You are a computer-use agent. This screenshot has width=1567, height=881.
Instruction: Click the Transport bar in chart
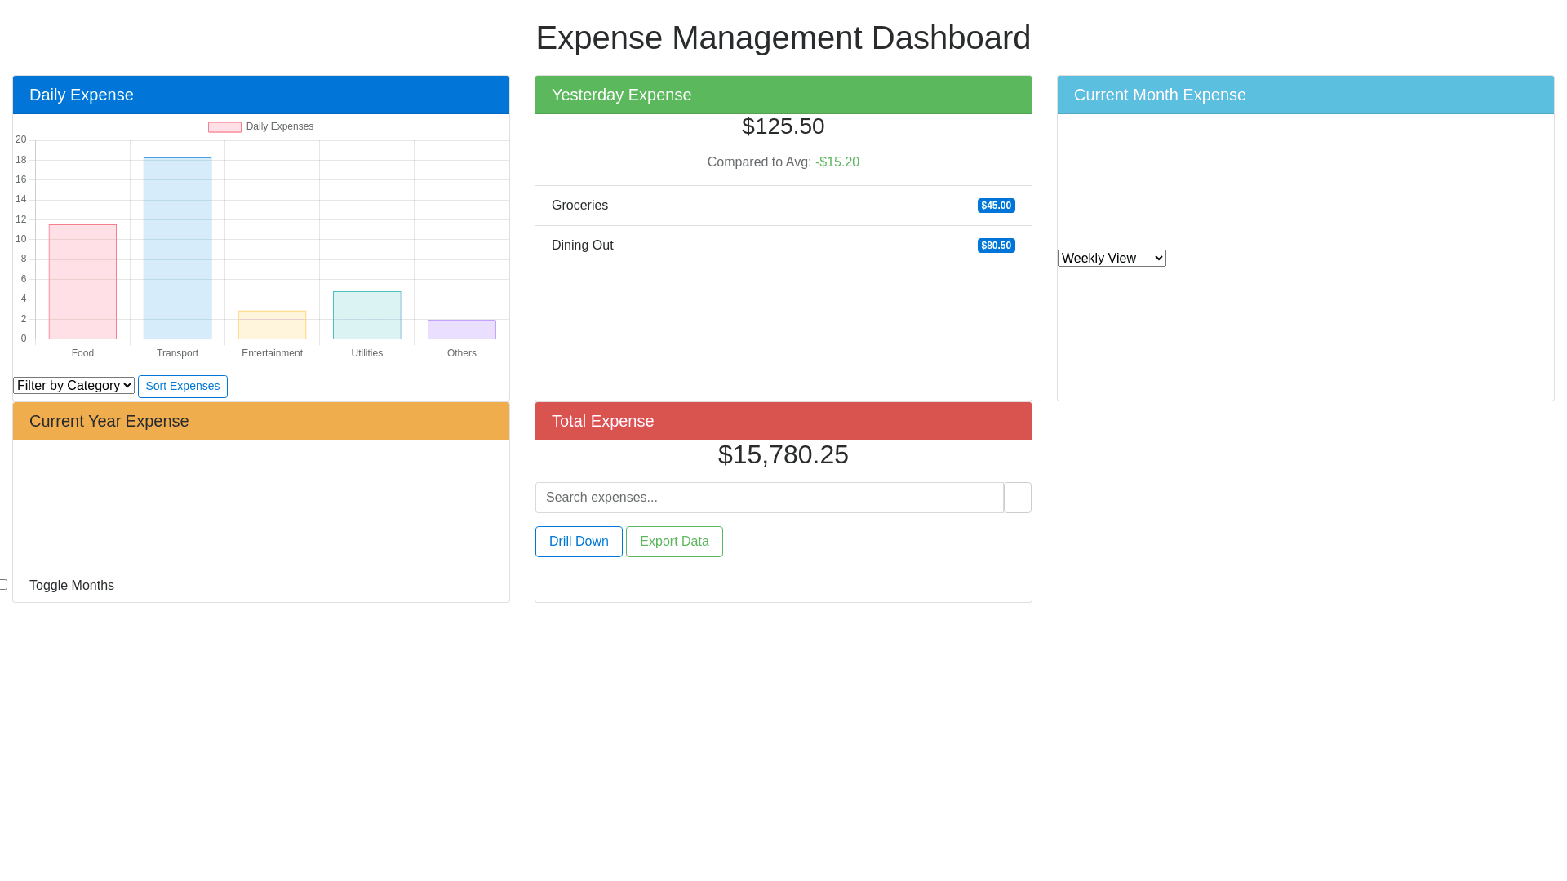(177, 249)
